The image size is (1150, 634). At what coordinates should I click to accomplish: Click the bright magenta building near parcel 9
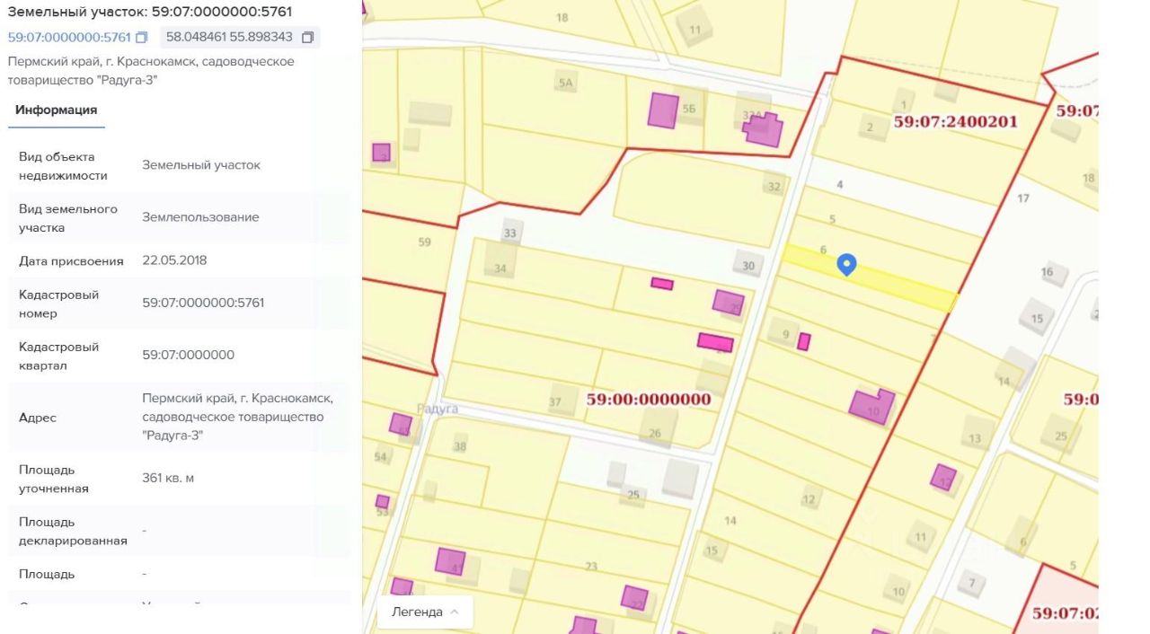pos(804,341)
